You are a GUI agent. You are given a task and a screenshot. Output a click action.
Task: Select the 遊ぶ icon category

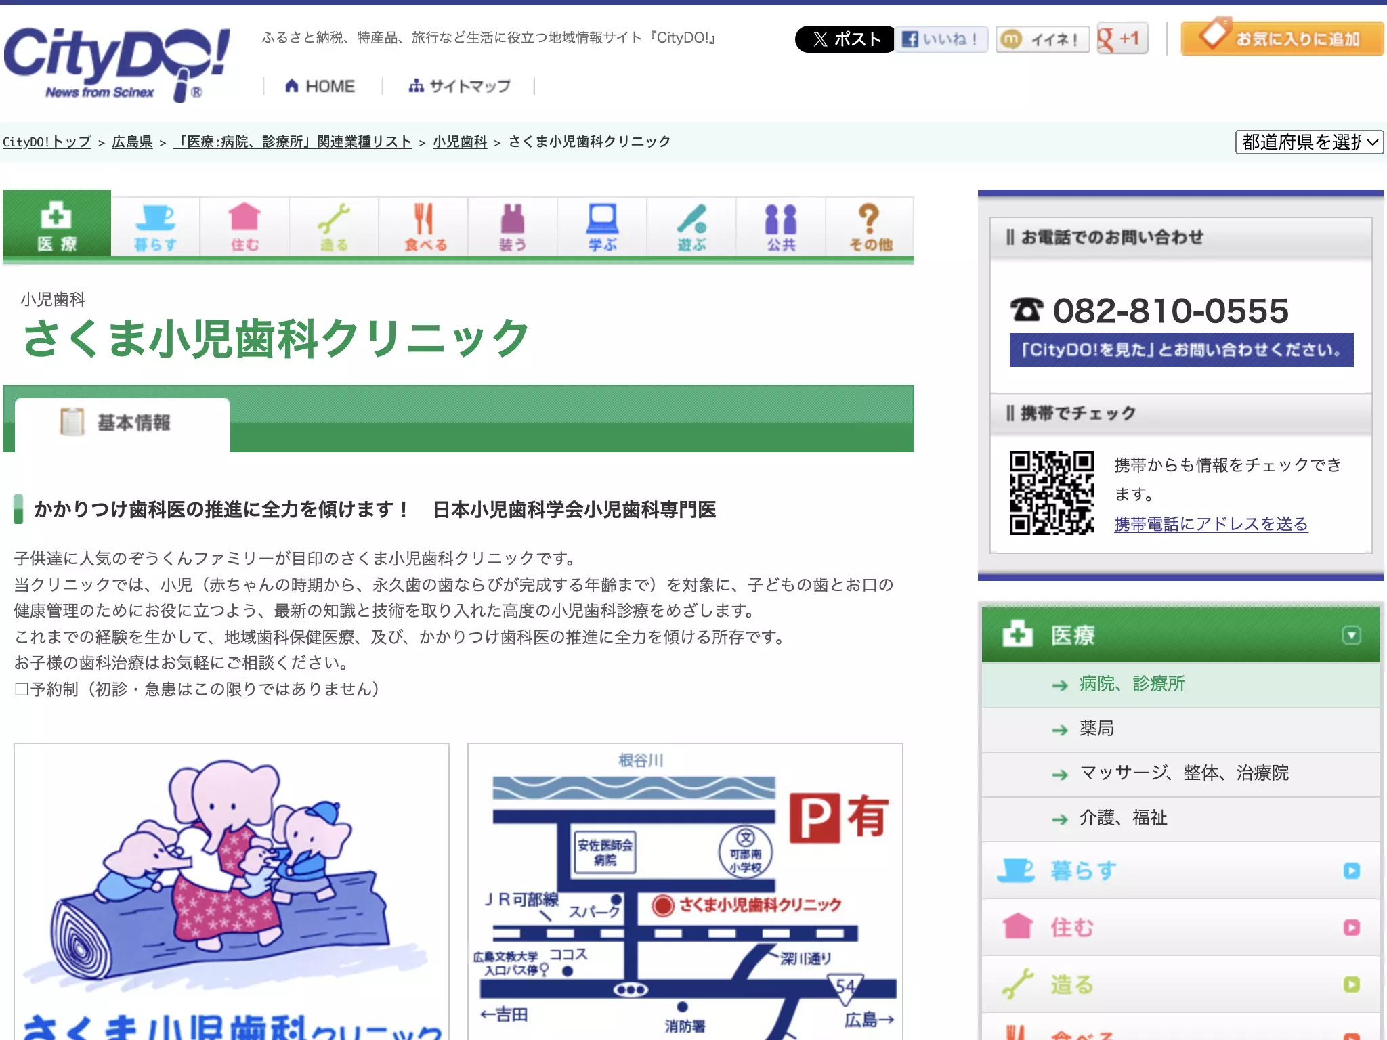pyautogui.click(x=691, y=227)
